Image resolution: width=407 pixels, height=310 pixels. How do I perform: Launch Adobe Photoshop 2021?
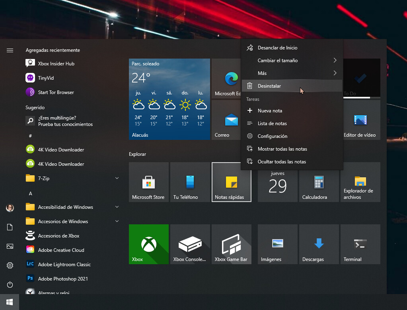coord(73,279)
